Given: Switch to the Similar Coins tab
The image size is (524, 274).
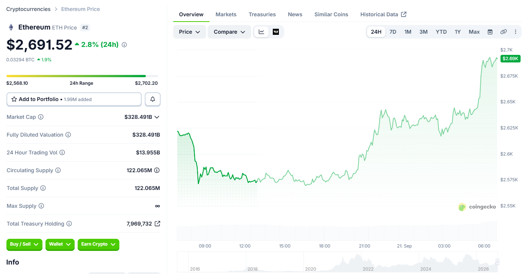Looking at the screenshot, I should pyautogui.click(x=331, y=14).
